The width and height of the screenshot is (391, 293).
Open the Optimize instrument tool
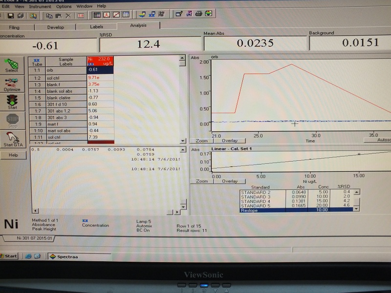pos(12,84)
